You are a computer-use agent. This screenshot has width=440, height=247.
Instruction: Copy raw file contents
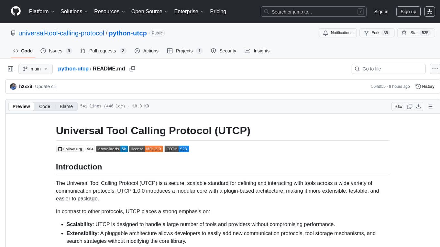pos(410,106)
